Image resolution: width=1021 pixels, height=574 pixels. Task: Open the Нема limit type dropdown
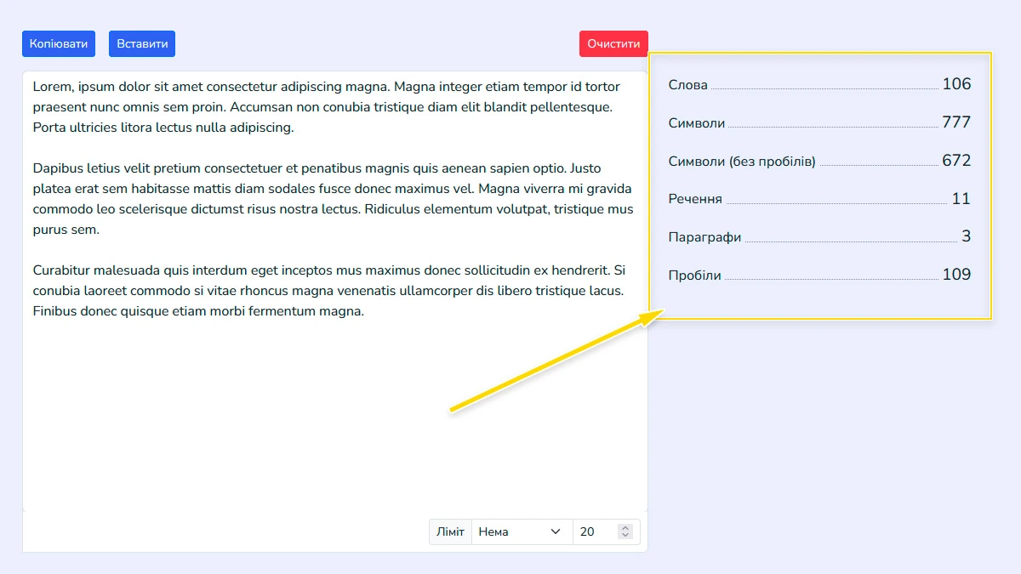(521, 531)
